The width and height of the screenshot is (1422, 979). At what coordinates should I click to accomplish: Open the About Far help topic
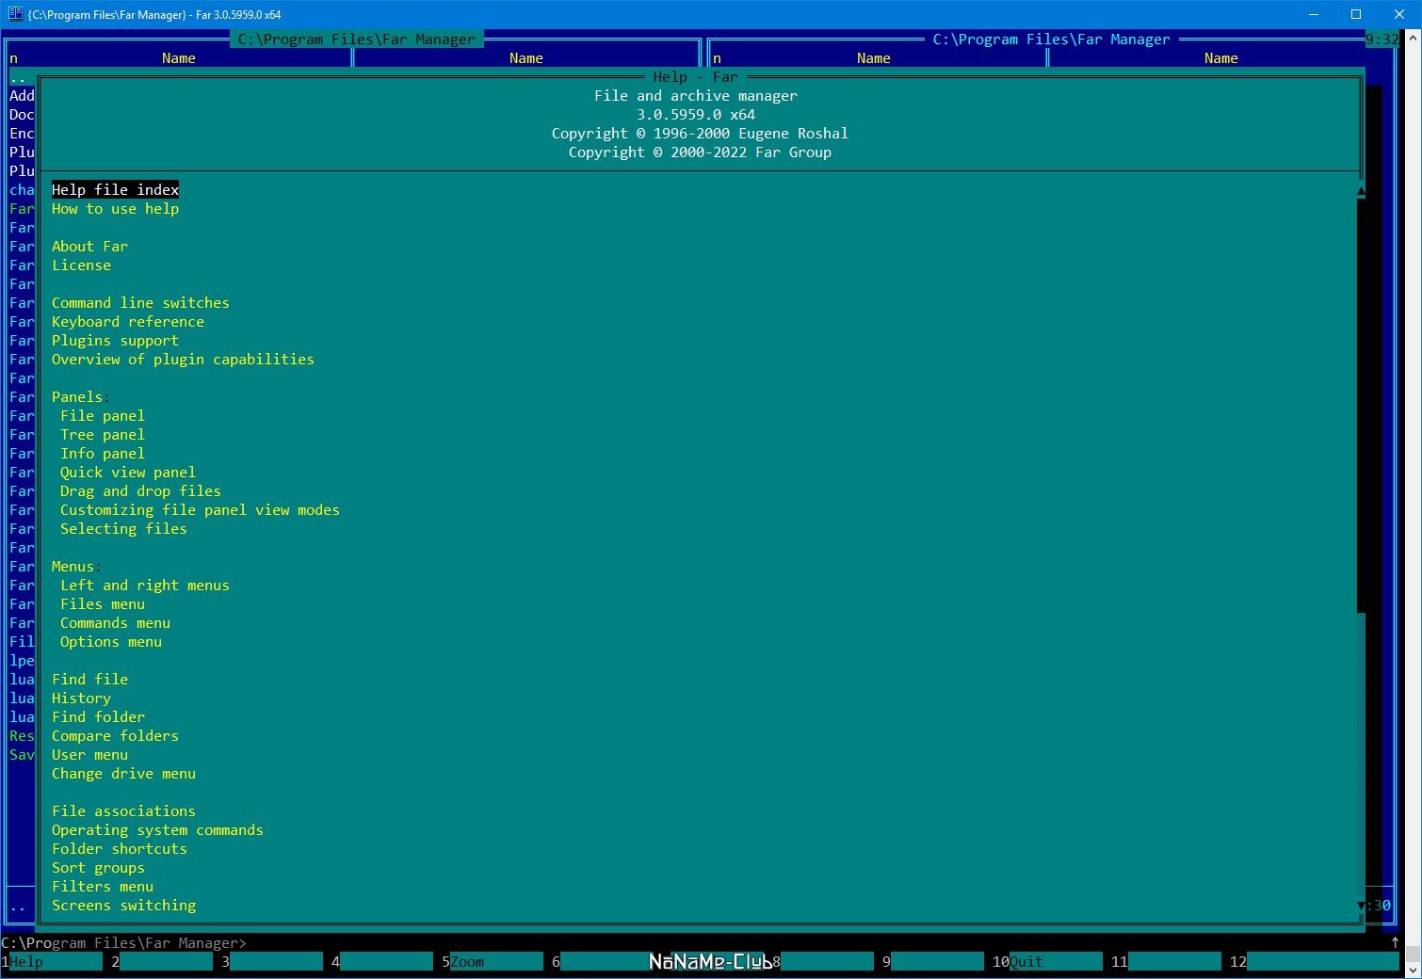[89, 247]
